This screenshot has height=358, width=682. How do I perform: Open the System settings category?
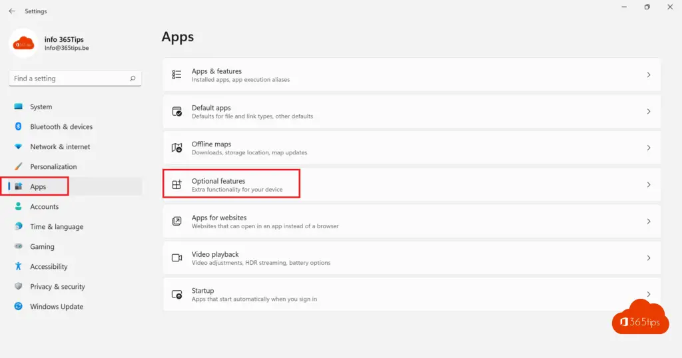coord(41,106)
